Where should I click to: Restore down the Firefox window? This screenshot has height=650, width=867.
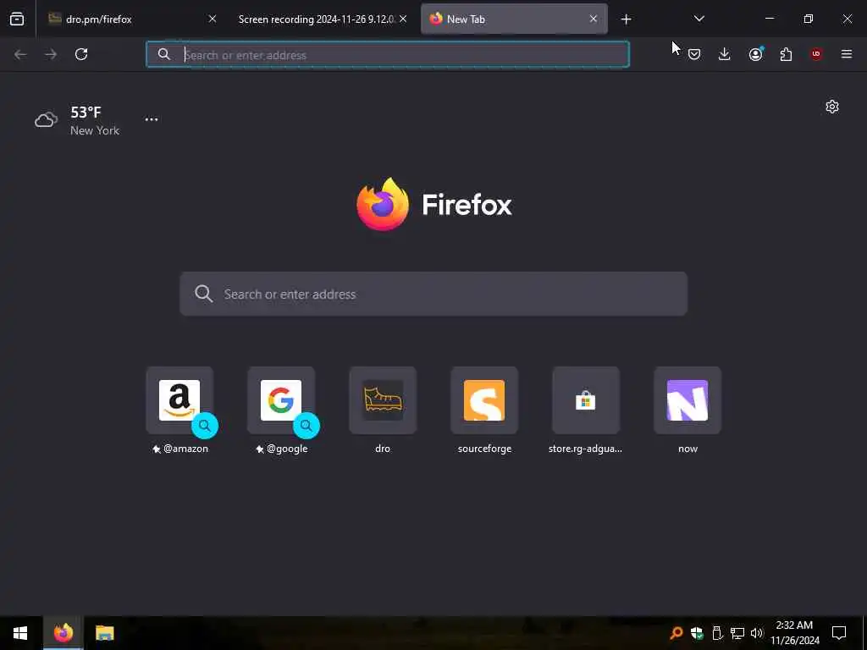[x=809, y=19]
